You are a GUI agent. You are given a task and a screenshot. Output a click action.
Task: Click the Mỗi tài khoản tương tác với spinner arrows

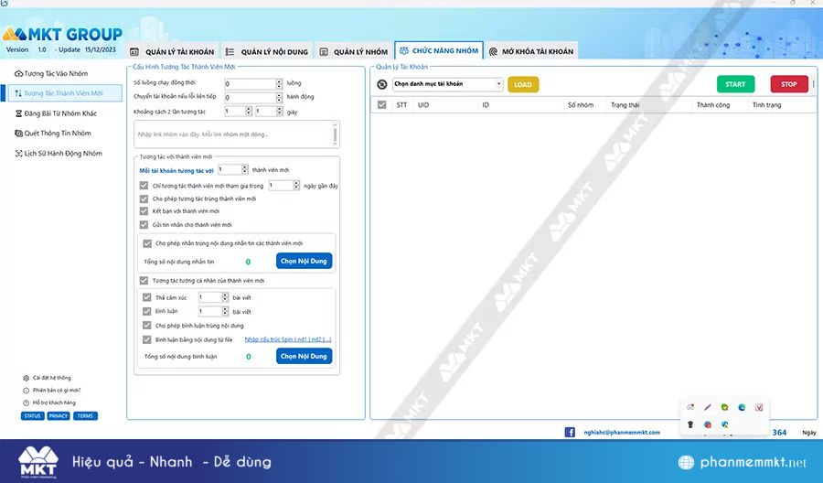[244, 169]
